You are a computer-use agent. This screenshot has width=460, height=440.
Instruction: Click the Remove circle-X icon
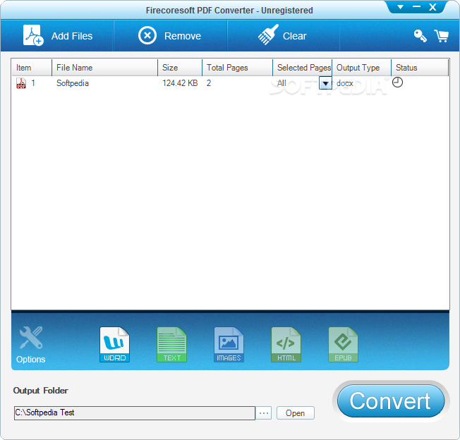coord(147,35)
